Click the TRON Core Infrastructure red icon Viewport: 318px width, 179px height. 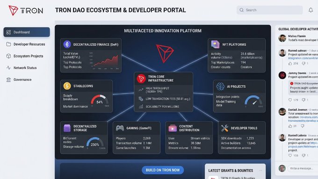point(141,79)
